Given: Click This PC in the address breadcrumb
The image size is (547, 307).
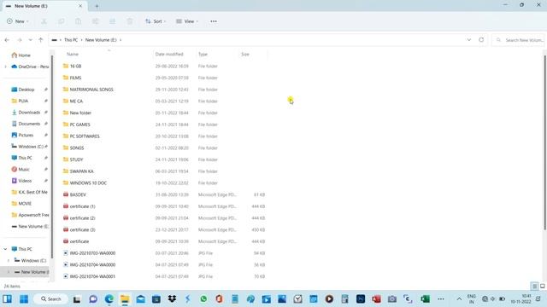Looking at the screenshot, I should (71, 40).
